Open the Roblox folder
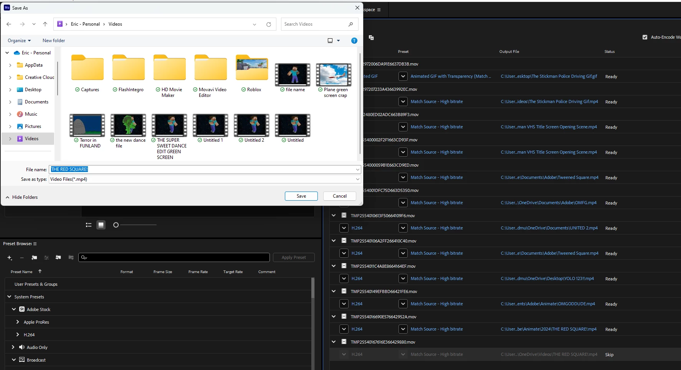 252,74
